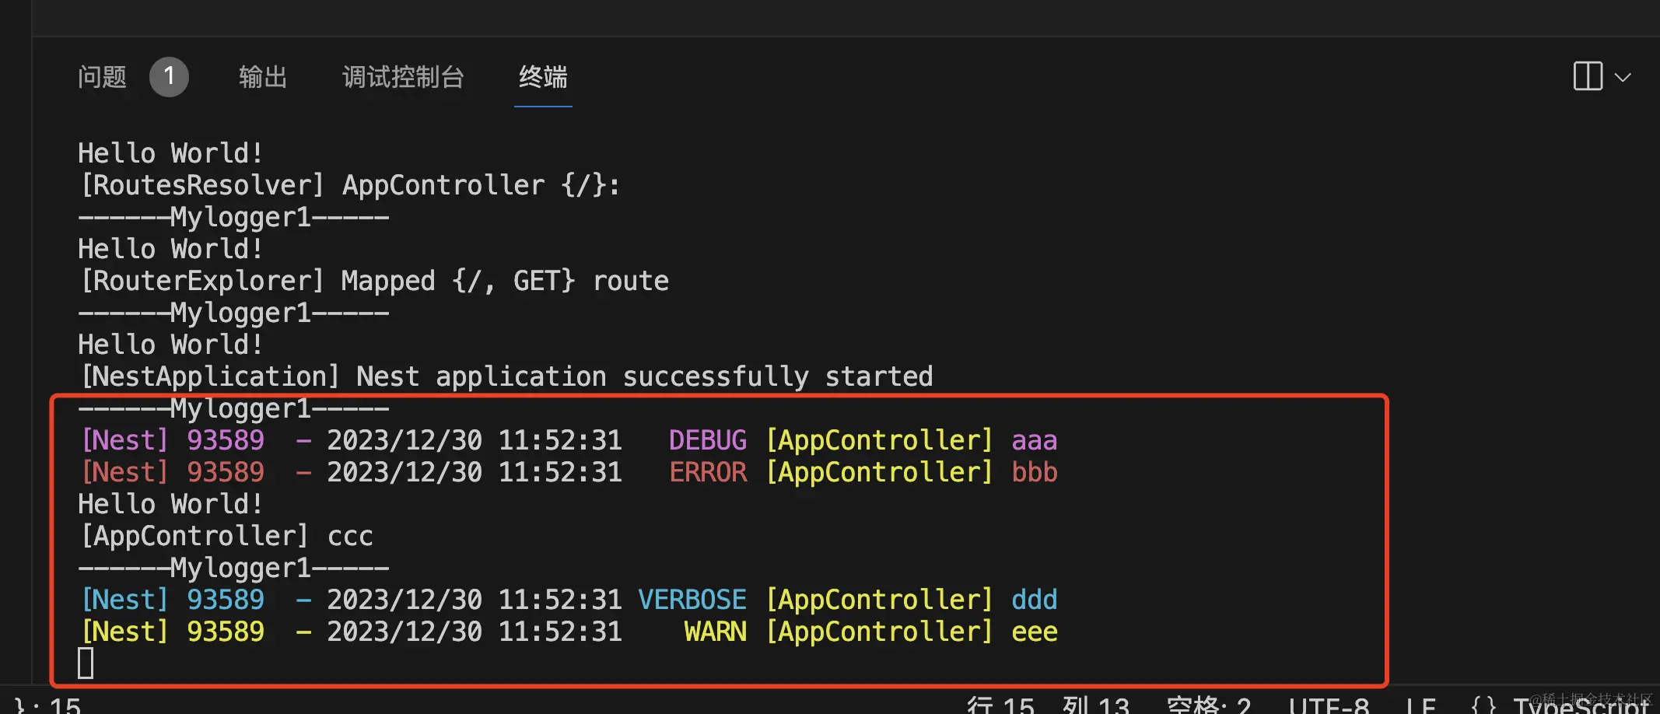Open the dropdown chevron beside split terminal
The height and width of the screenshot is (714, 1660).
point(1623,77)
